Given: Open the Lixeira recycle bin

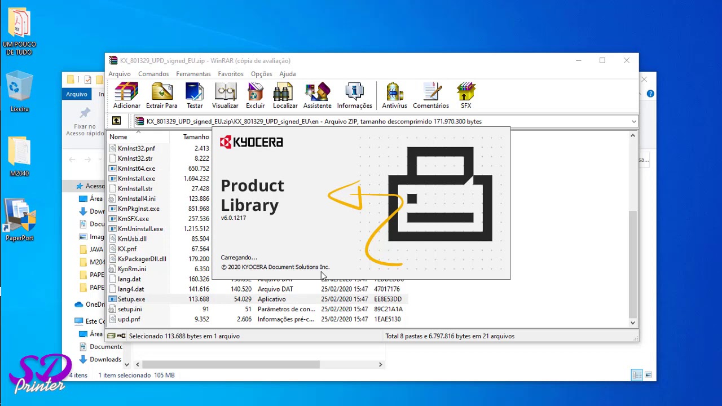Looking at the screenshot, I should coord(19,92).
